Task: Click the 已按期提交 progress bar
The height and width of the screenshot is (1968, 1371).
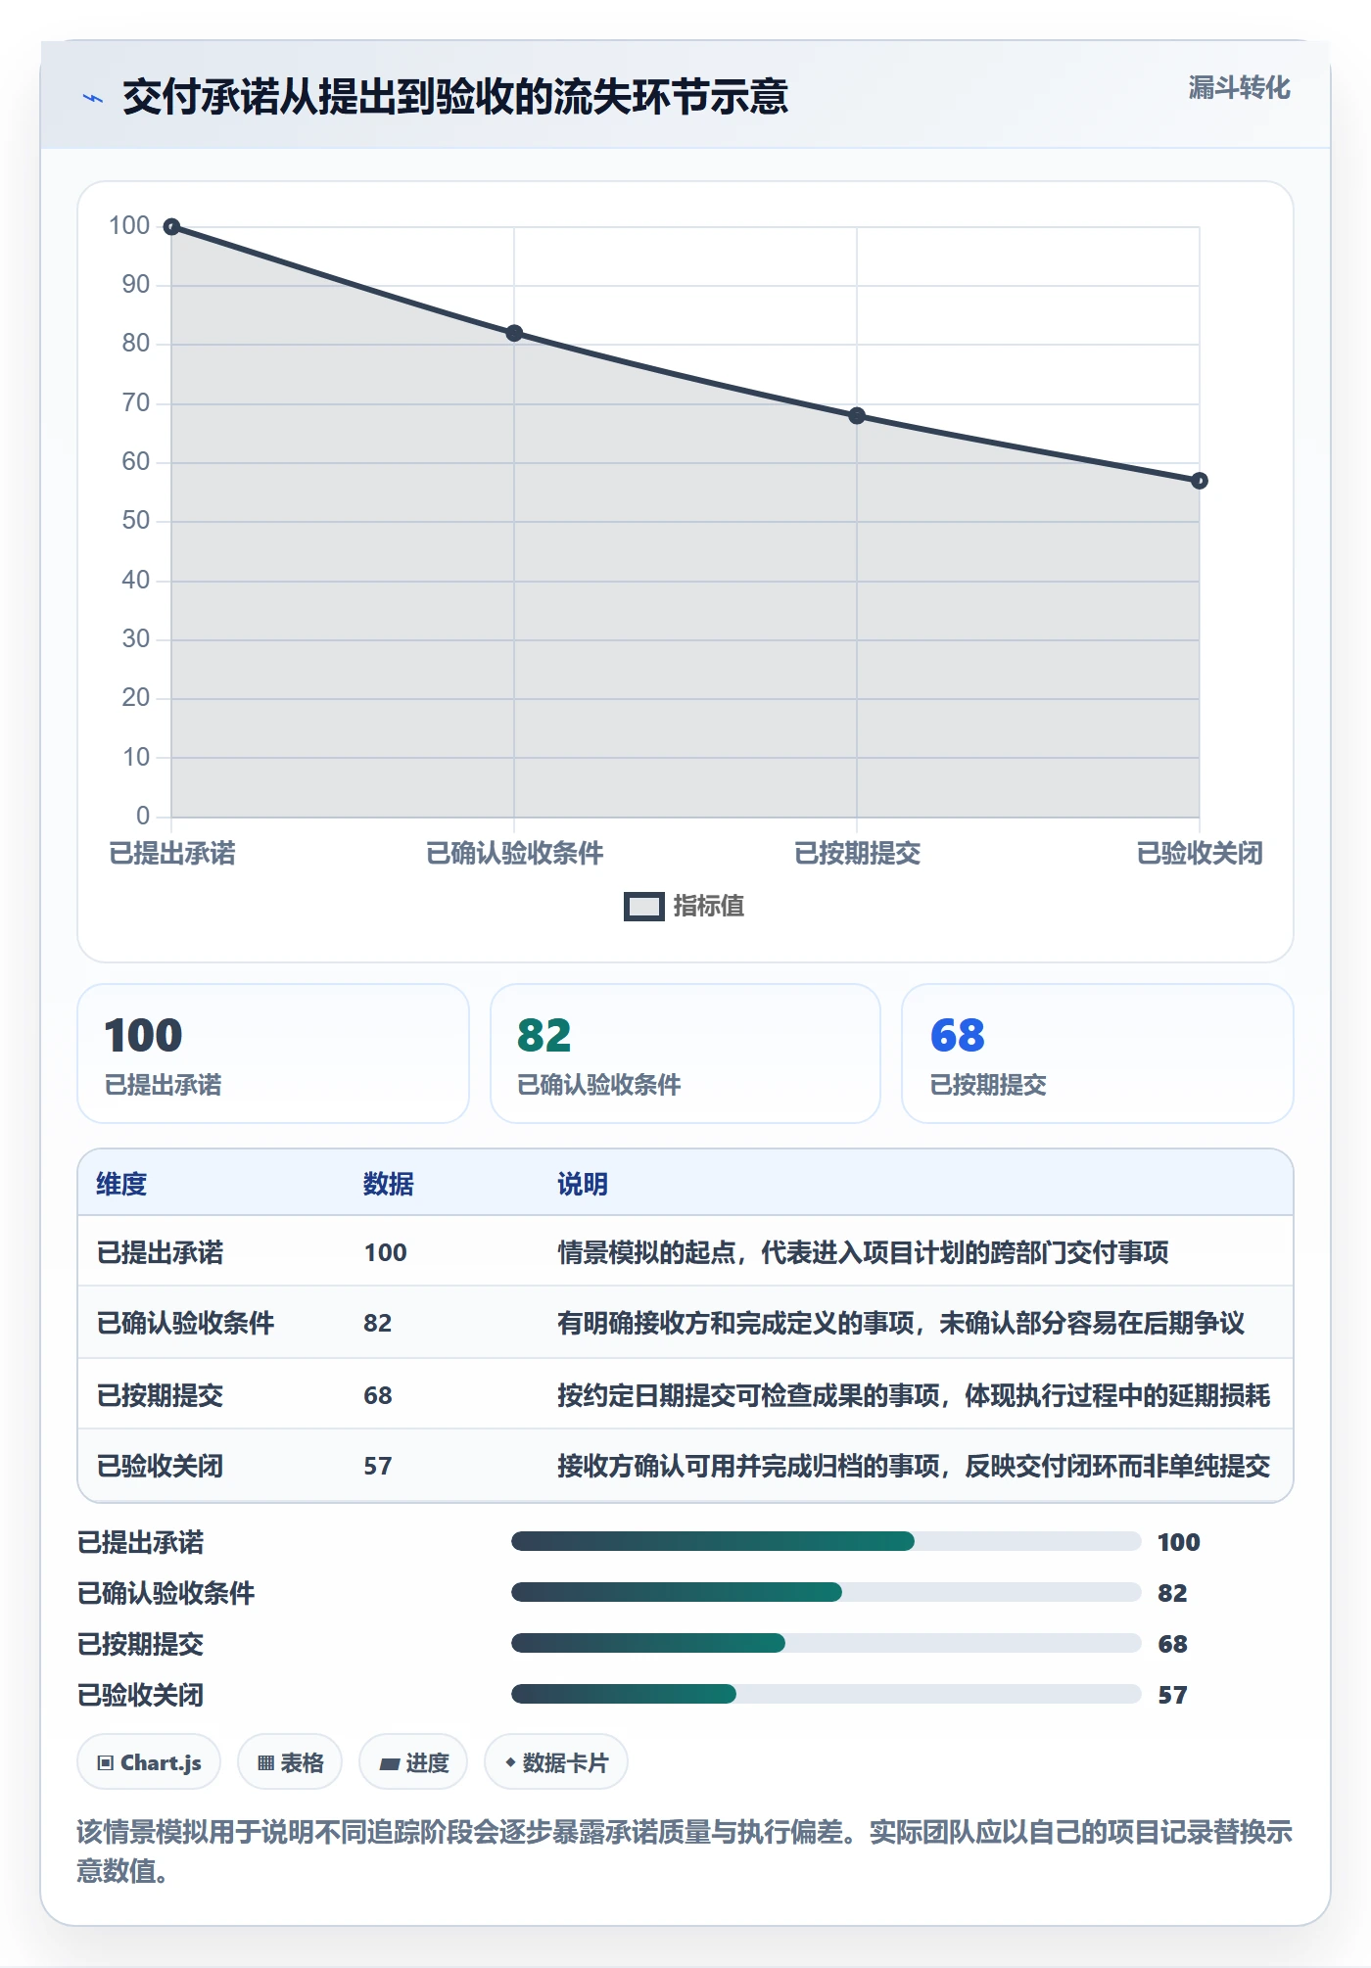Action: click(827, 1643)
